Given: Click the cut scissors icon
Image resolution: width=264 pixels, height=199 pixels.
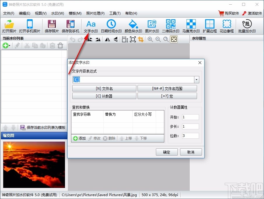Looking at the screenshot, I should [x=27, y=45].
